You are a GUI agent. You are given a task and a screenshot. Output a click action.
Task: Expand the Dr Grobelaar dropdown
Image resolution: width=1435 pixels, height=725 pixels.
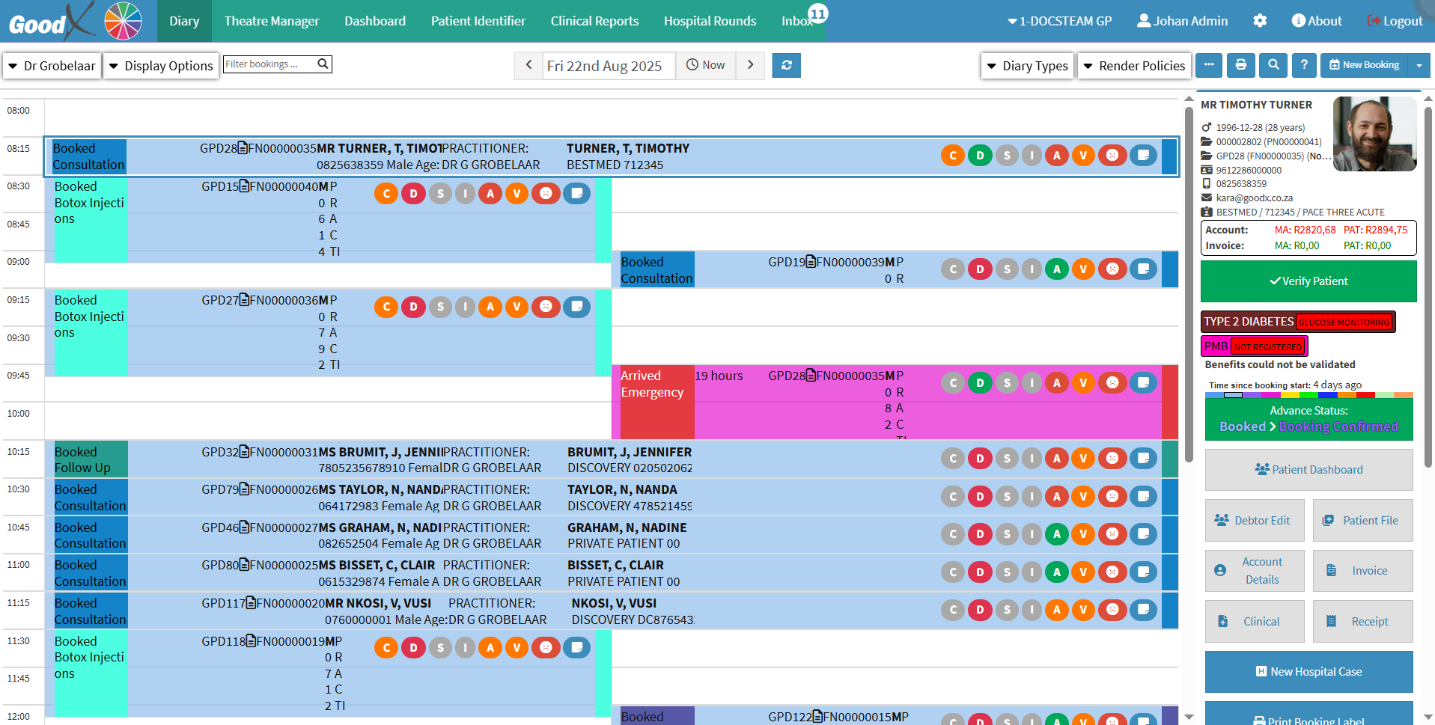pos(52,66)
